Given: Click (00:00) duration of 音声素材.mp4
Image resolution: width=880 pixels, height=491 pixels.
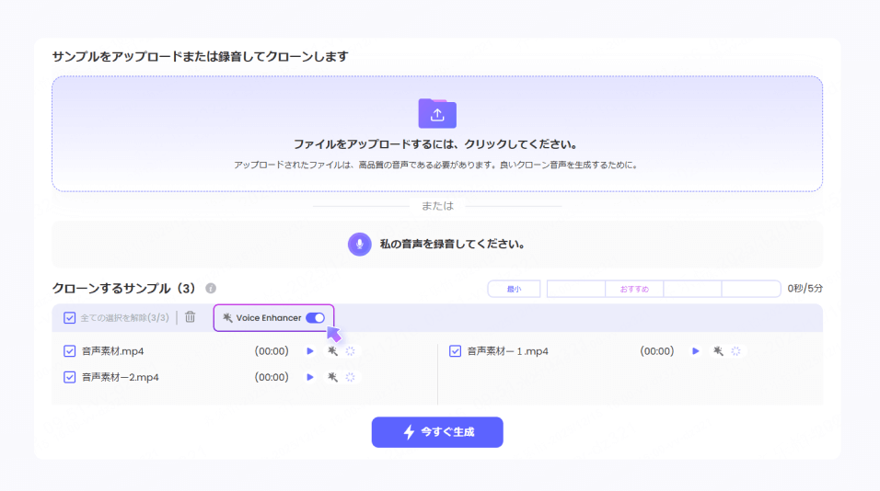Looking at the screenshot, I should coord(272,351).
